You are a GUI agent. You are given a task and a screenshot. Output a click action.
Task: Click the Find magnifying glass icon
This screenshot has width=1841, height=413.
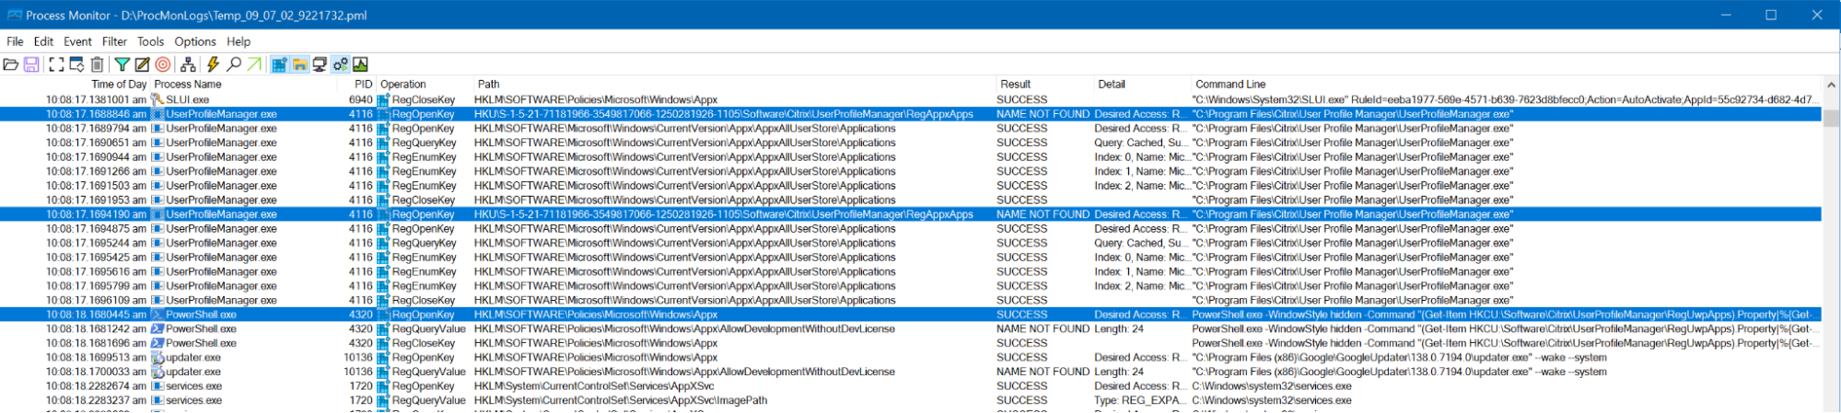coord(234,64)
